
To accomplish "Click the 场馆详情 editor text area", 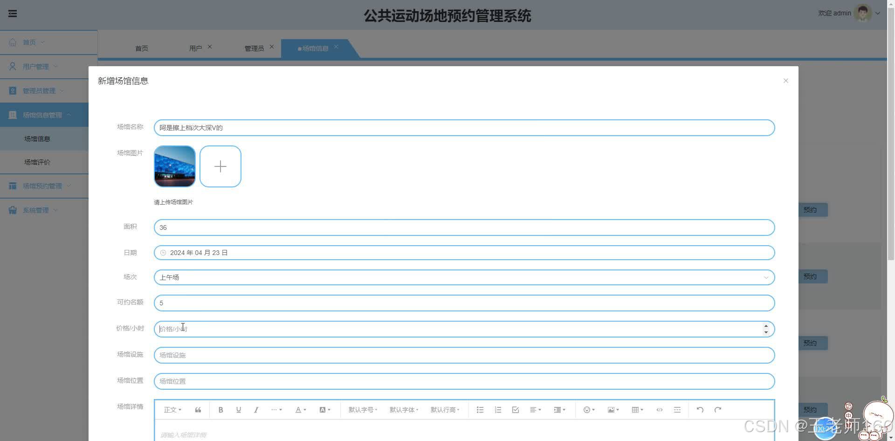I will click(464, 431).
